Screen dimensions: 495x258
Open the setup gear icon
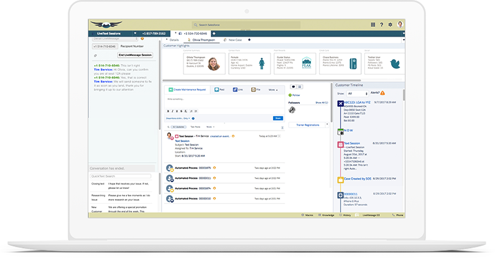[x=390, y=25]
